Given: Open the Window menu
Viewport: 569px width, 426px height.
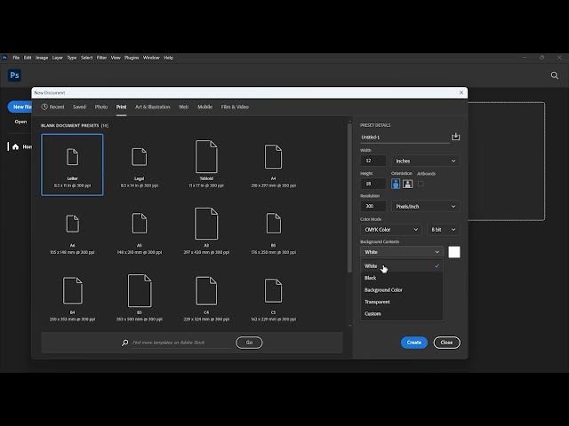Looking at the screenshot, I should click(x=151, y=58).
